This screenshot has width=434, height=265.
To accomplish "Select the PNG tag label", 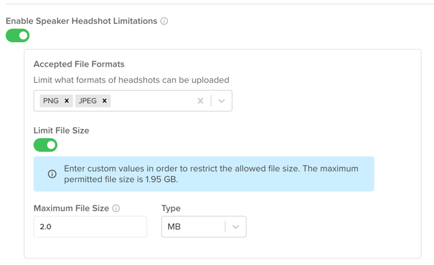I will 51,101.
